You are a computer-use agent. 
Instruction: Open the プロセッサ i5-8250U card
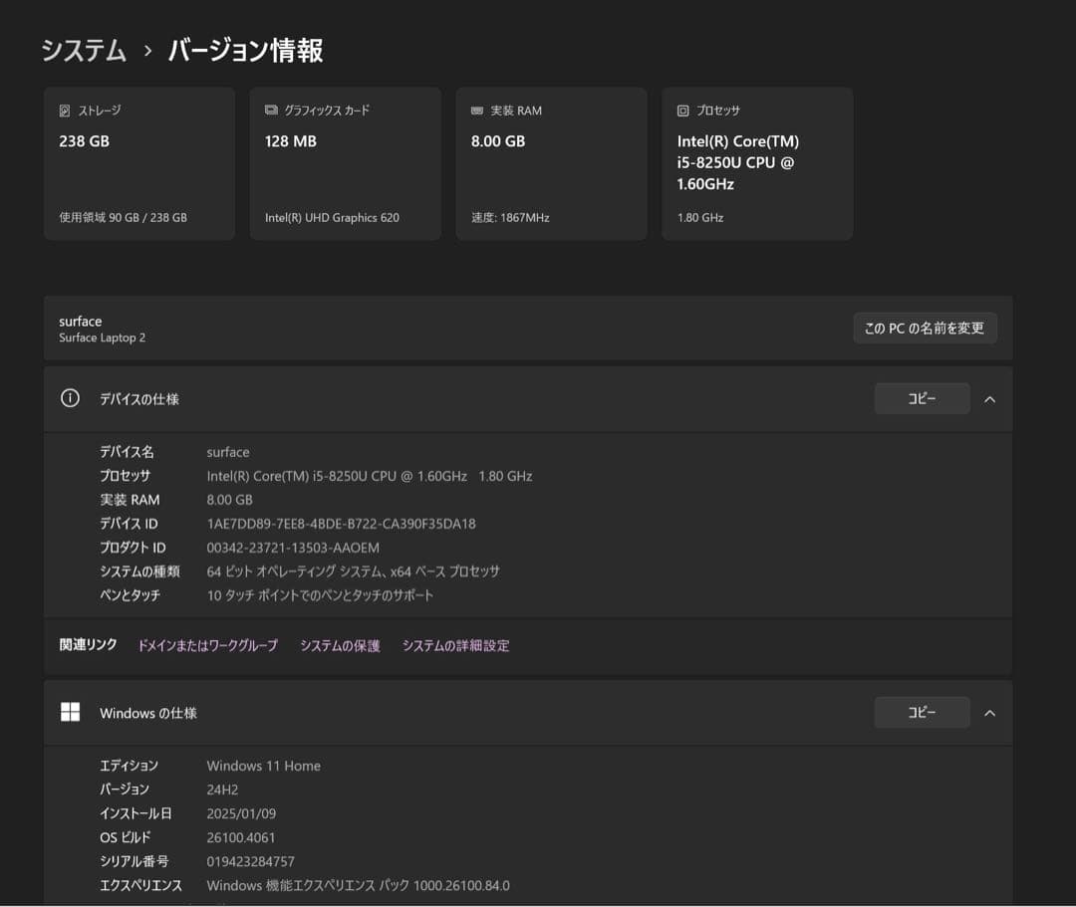(757, 163)
